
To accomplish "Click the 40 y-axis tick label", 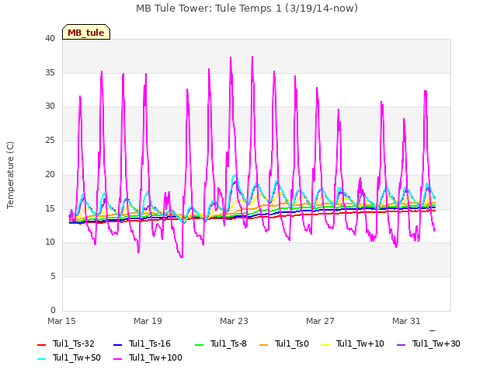I will [50, 39].
